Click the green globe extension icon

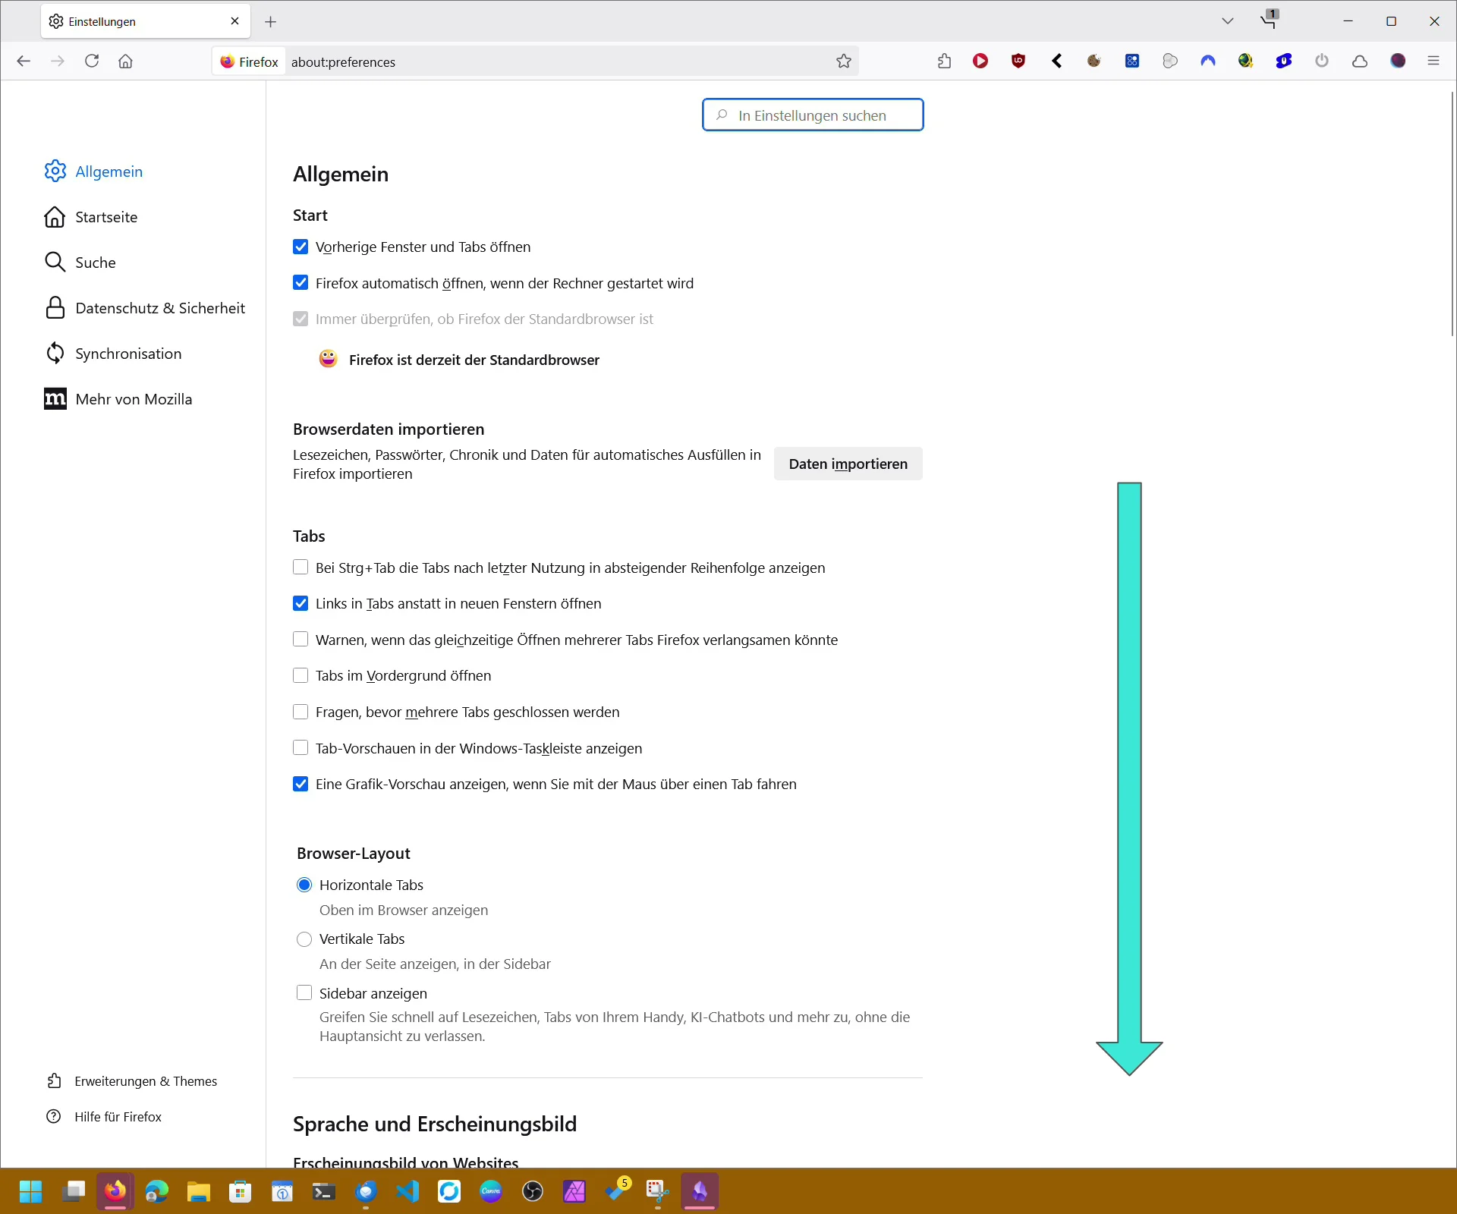(1246, 61)
